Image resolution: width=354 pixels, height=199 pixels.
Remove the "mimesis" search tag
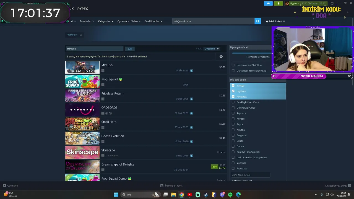81,35
